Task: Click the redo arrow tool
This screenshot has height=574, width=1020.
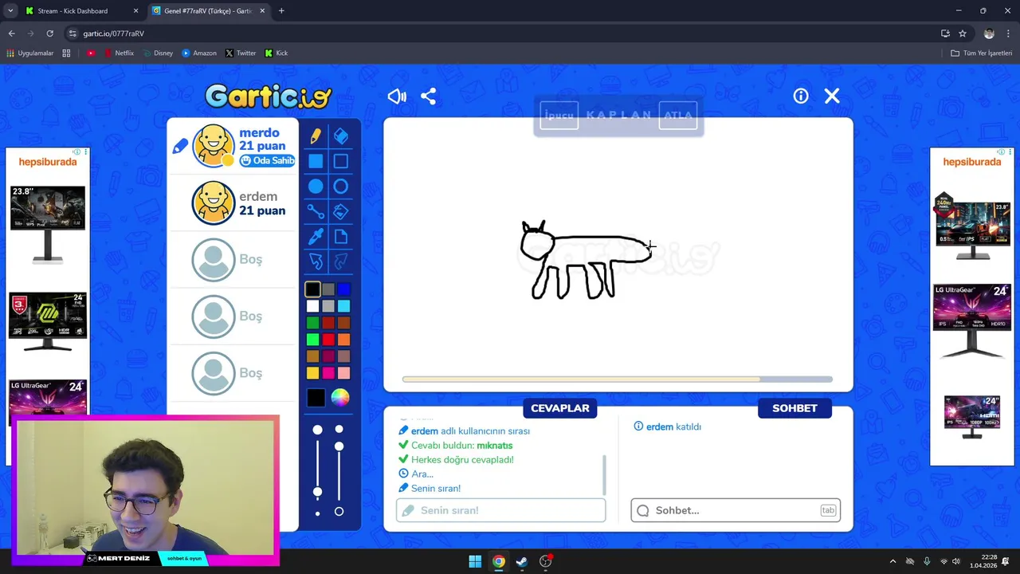Action: pyautogui.click(x=341, y=261)
